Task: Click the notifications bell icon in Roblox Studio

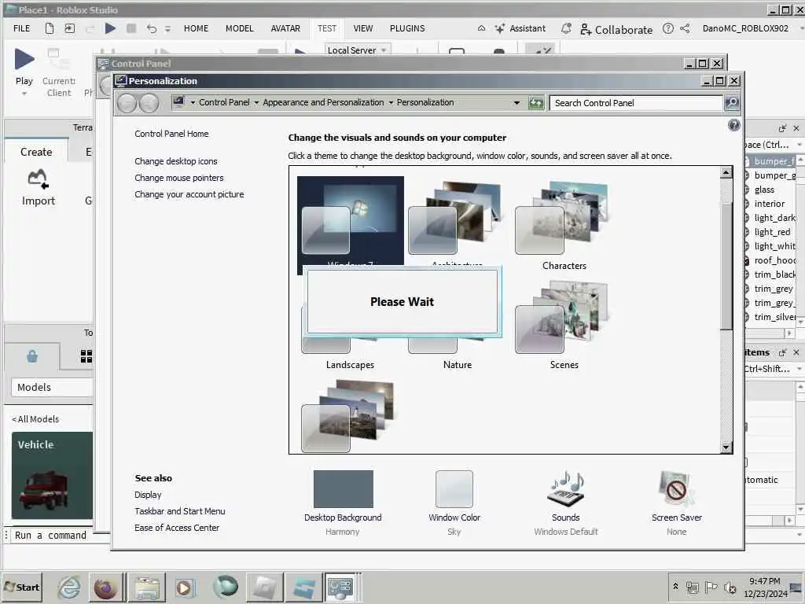Action: coord(566,29)
